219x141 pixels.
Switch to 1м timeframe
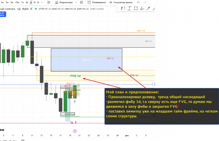(x=2, y=2)
